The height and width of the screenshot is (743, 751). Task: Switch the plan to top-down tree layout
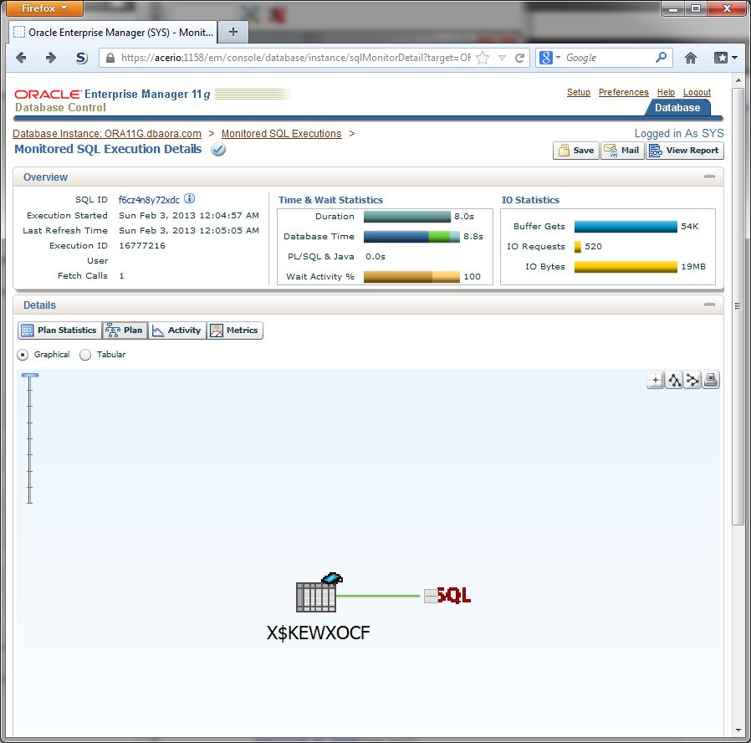[x=674, y=381]
